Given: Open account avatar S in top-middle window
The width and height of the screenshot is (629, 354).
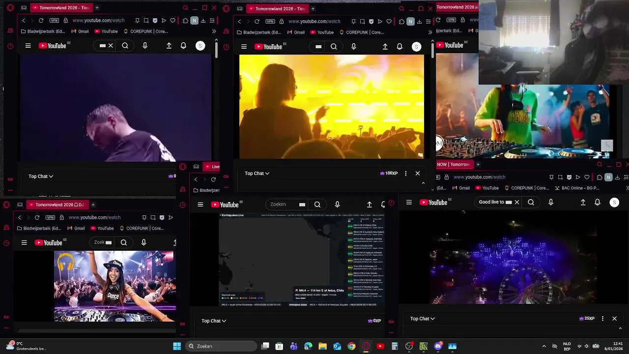Looking at the screenshot, I should pos(416,47).
